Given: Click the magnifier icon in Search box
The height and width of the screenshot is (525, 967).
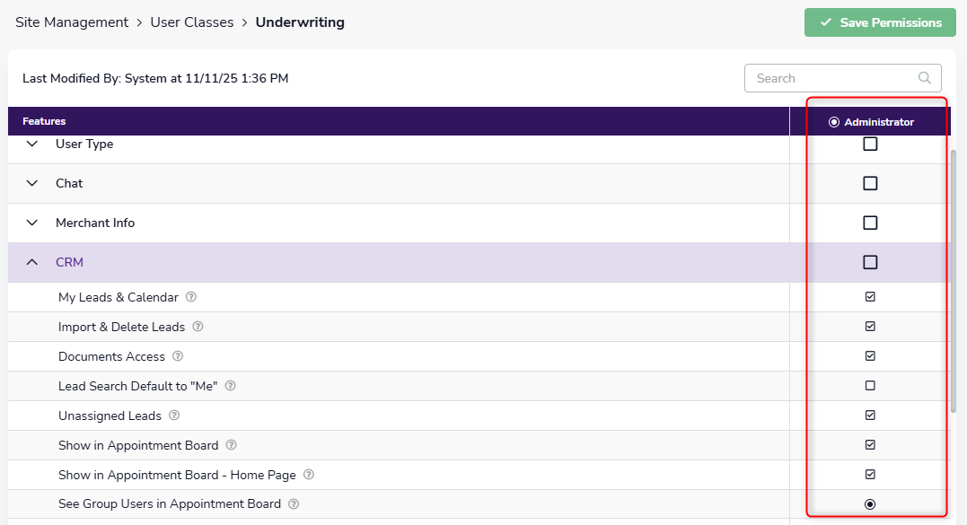Looking at the screenshot, I should click(x=925, y=78).
